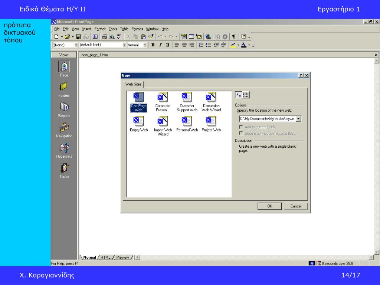Screen dimensions: 380x285
Task: Click the Open file toolbar icon
Action: (67, 37)
